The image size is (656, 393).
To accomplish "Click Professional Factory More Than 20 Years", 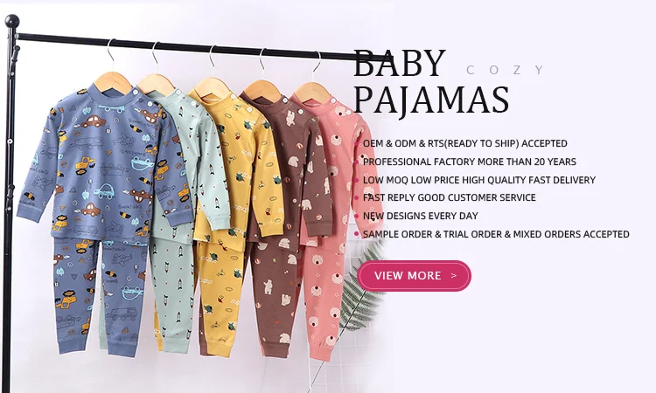I will (470, 162).
